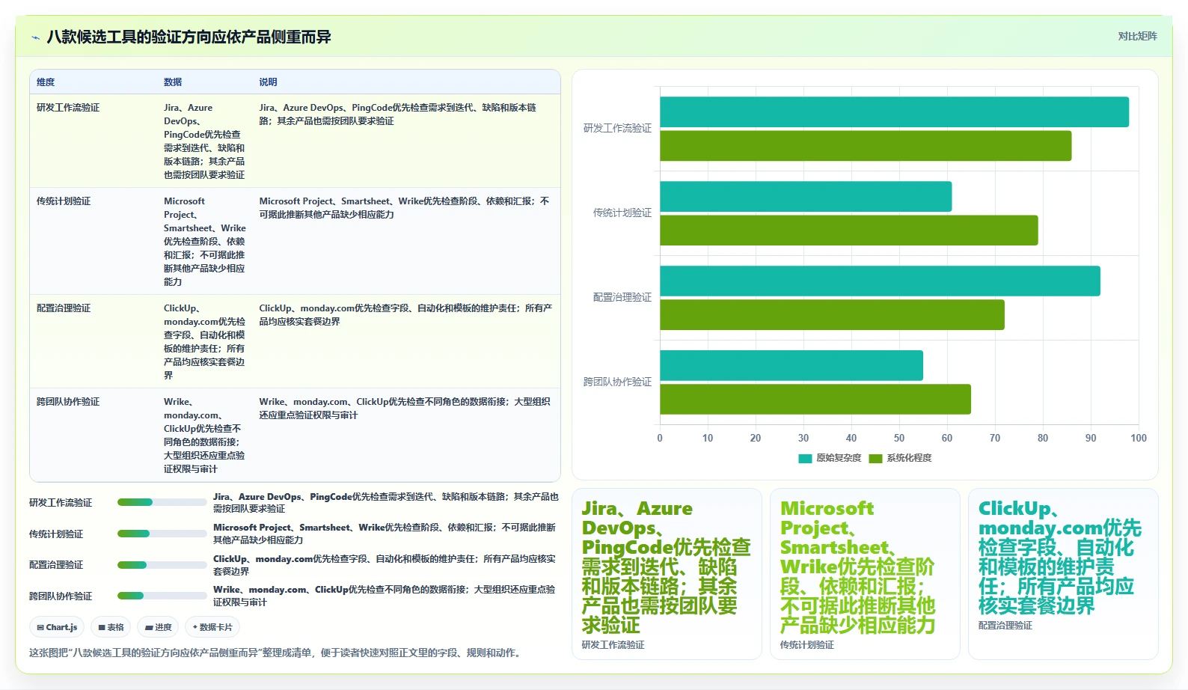Click the 配置治理验证 chart axis label
Image resolution: width=1188 pixels, height=690 pixels.
(622, 298)
